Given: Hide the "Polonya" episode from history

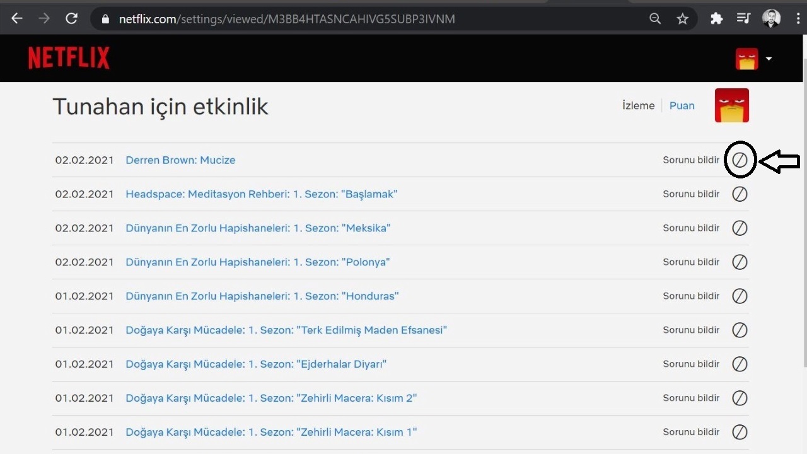Looking at the screenshot, I should (x=740, y=262).
